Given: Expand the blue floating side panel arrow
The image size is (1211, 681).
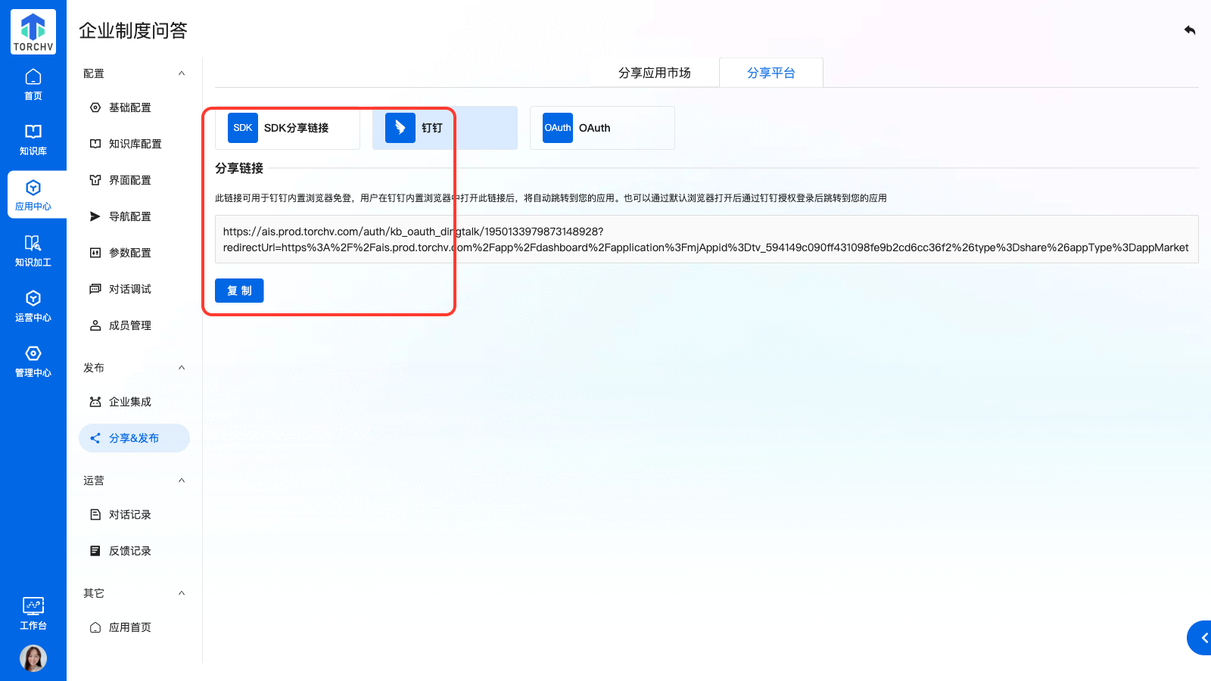Looking at the screenshot, I should [1202, 638].
